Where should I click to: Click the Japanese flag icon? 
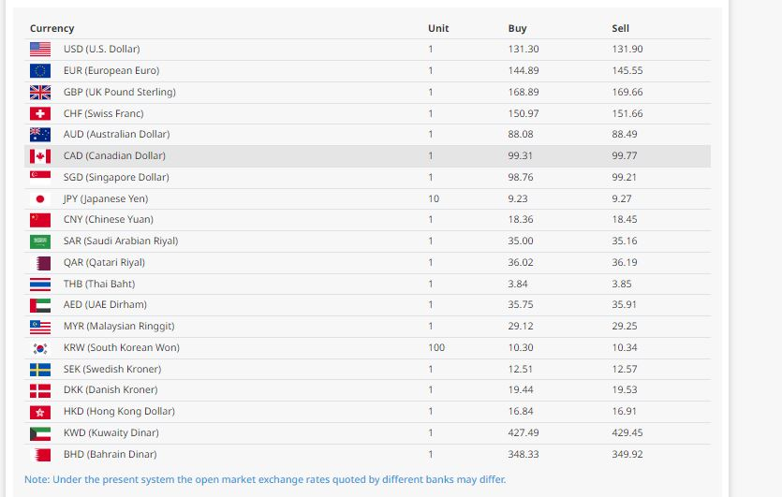39,198
